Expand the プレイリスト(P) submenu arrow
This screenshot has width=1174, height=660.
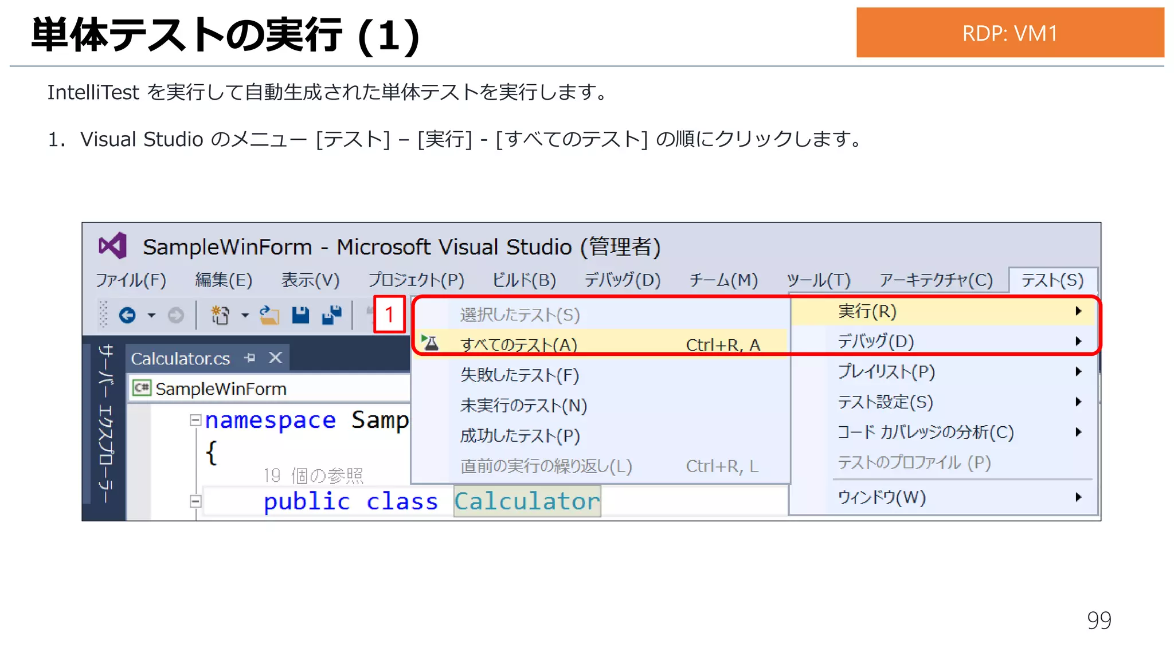pos(1078,372)
